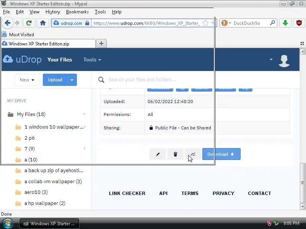Click the vertical scrollbar thumb
The width and height of the screenshot is (306, 229).
click(x=303, y=183)
